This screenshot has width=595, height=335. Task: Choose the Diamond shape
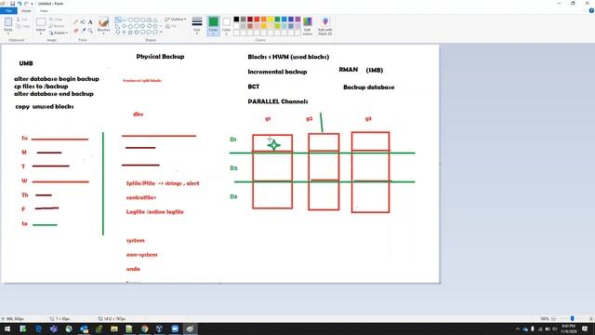point(124,26)
